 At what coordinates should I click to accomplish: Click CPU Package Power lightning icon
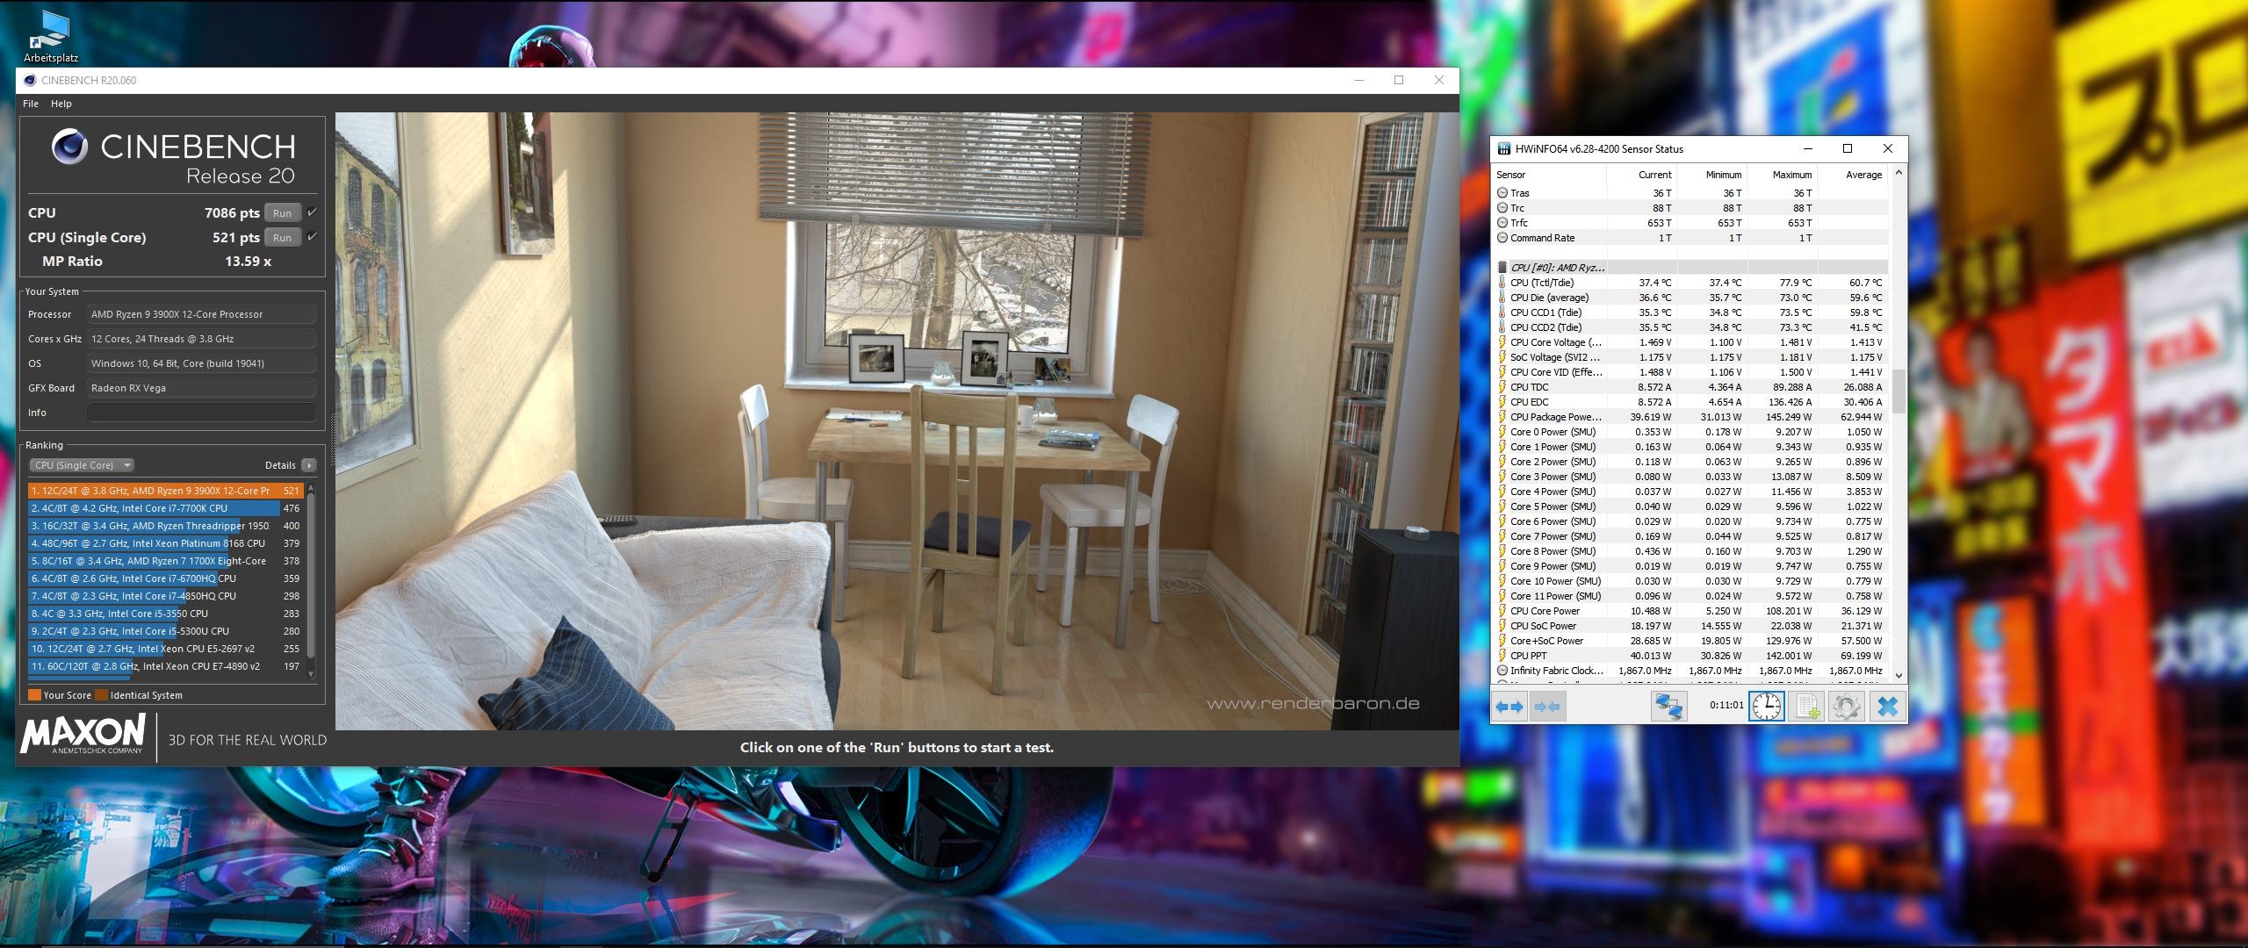(1502, 417)
